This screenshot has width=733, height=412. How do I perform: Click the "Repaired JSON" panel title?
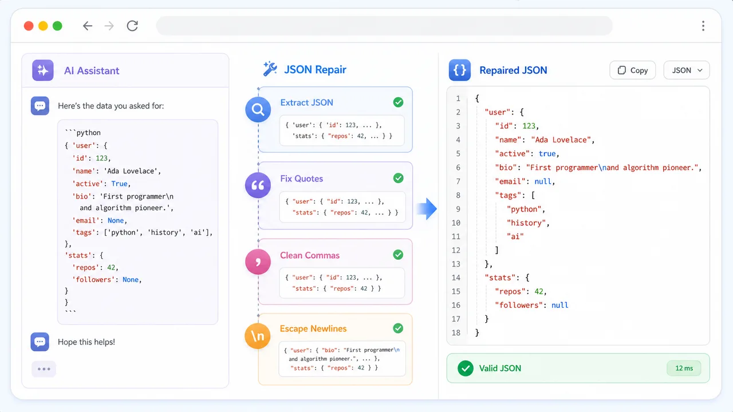point(513,70)
